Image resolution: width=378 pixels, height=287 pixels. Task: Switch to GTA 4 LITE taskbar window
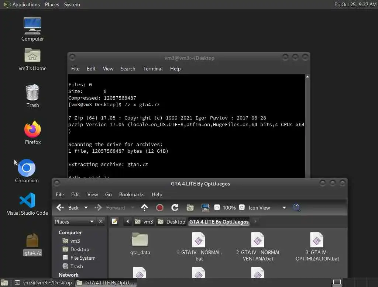click(x=106, y=283)
